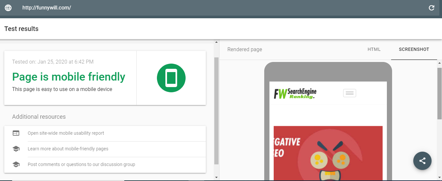Click the 'Additional resources' heading

pyautogui.click(x=39, y=117)
